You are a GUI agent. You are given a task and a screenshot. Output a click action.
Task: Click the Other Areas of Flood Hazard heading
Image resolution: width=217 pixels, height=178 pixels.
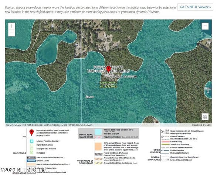[85, 162]
